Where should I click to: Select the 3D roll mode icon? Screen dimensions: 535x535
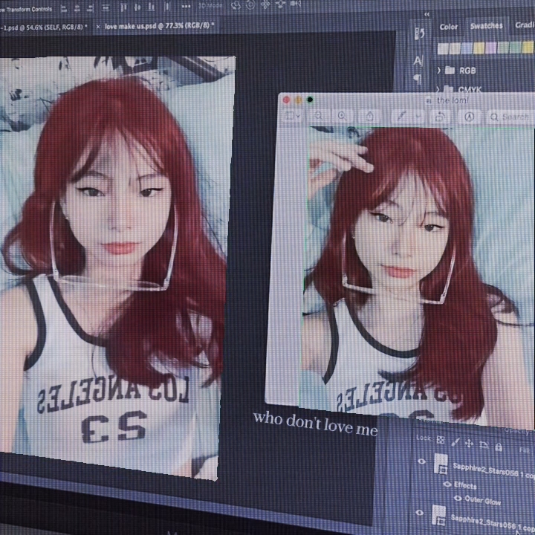(250, 4)
